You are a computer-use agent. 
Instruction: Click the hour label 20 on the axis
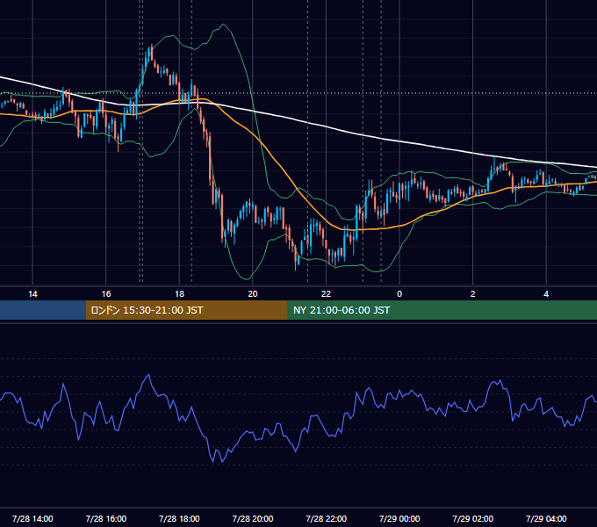[253, 294]
